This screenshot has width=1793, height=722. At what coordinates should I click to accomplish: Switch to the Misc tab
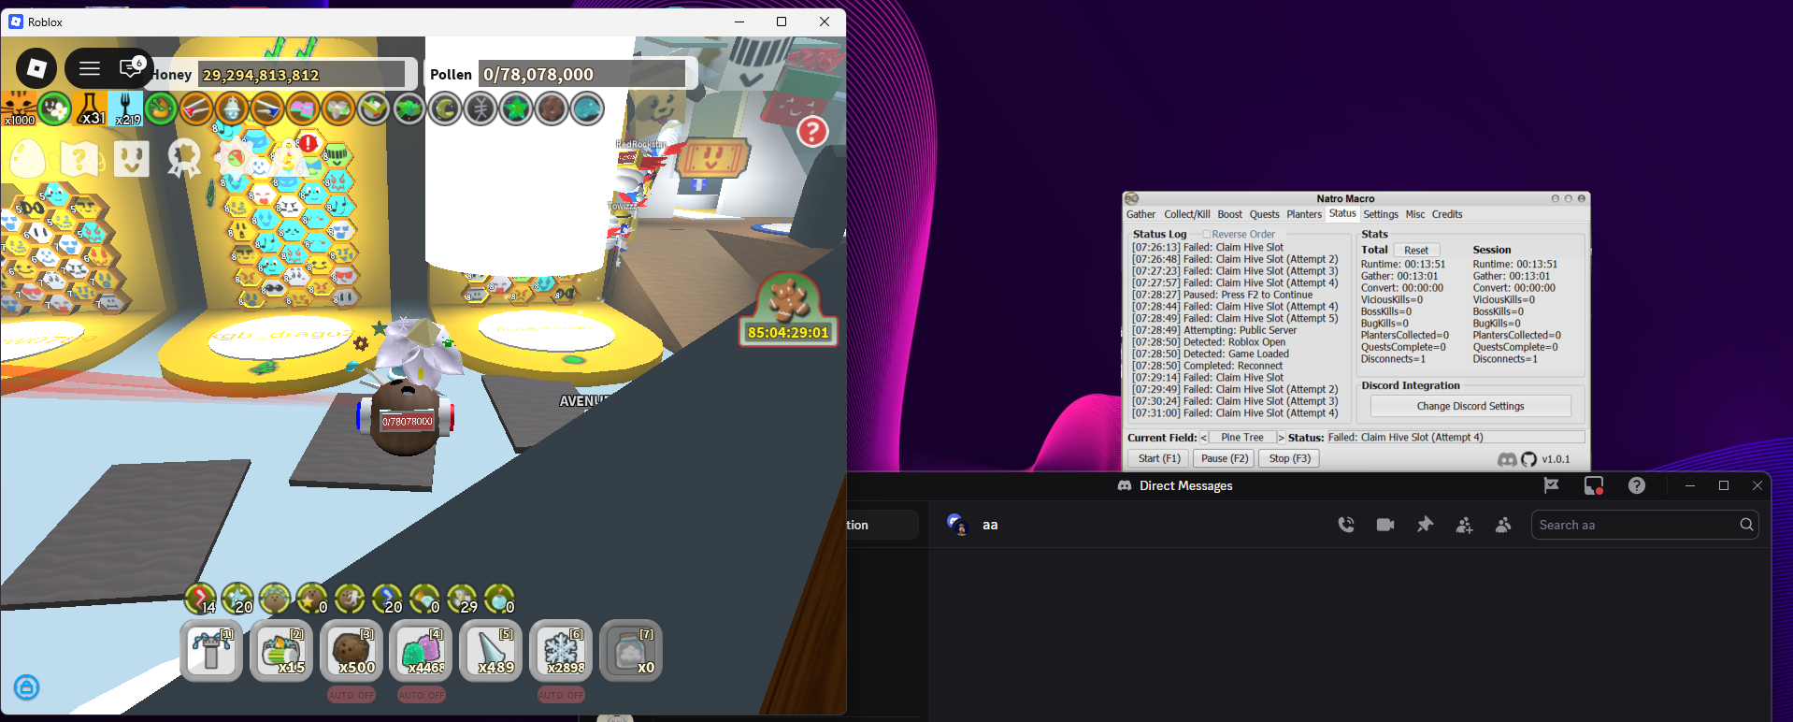(x=1415, y=214)
